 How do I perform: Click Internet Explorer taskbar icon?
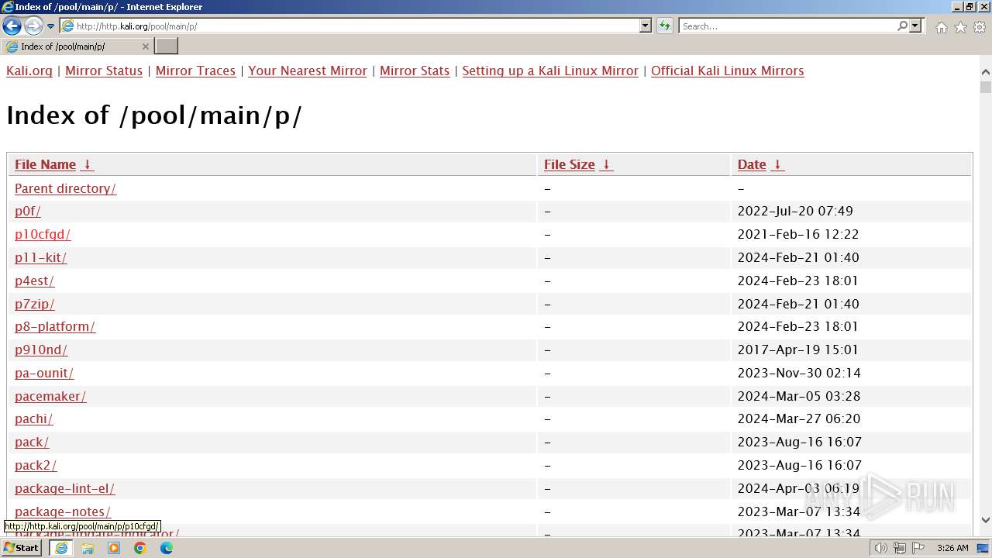point(61,548)
